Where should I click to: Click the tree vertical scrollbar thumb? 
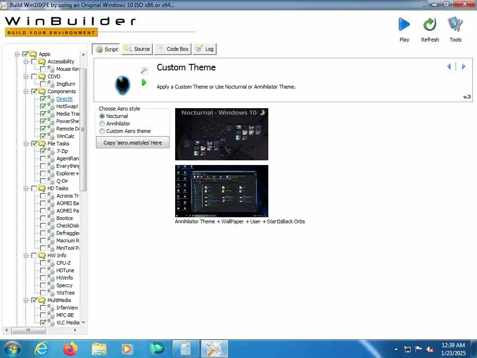(83, 130)
